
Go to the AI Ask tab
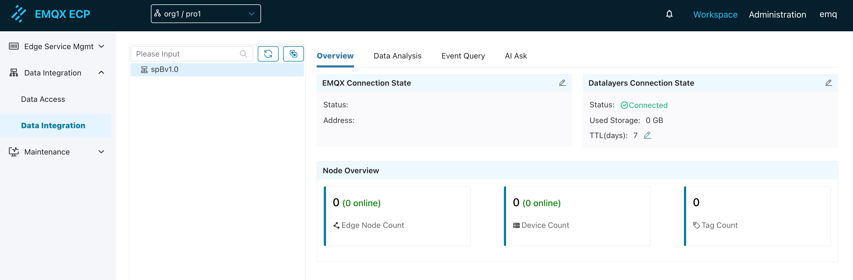click(x=516, y=56)
